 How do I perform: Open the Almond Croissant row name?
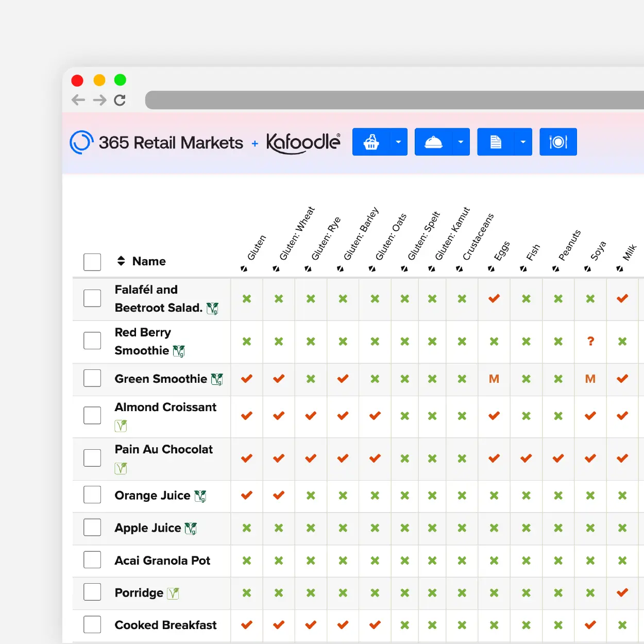(x=165, y=407)
